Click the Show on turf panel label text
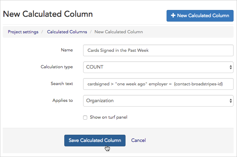237x157 pixels. click(108, 117)
